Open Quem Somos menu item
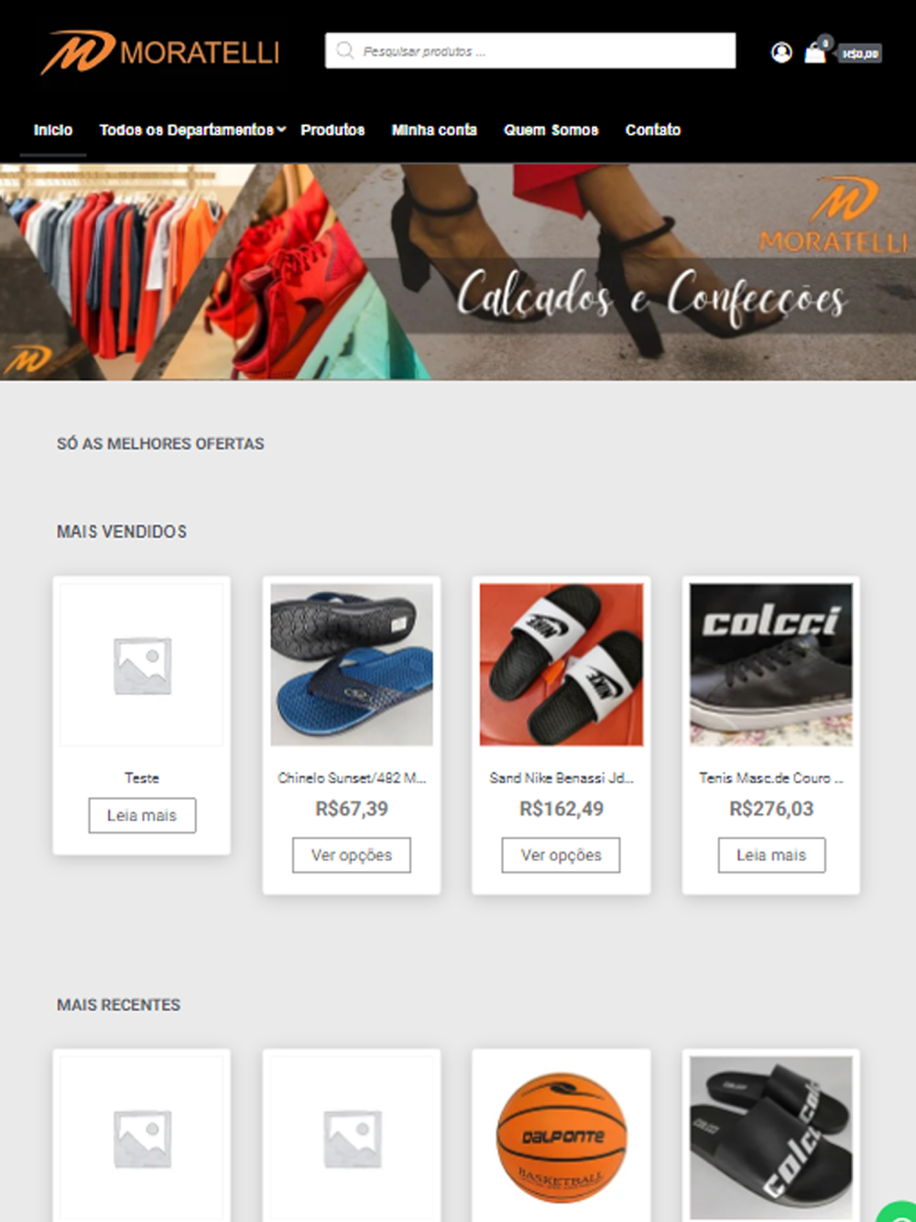 [x=551, y=130]
